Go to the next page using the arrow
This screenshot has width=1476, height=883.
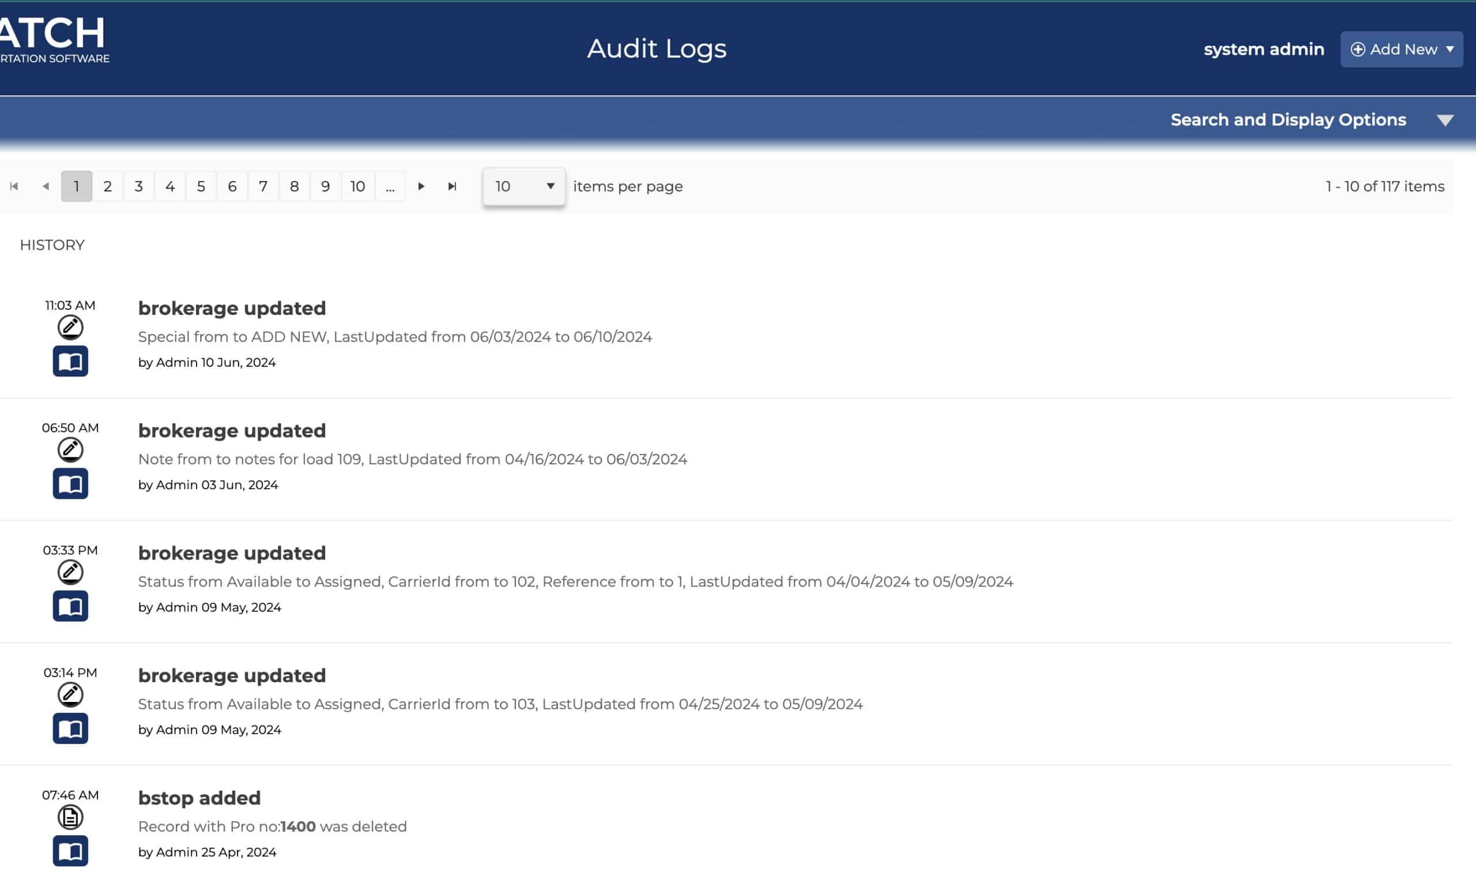pos(421,186)
